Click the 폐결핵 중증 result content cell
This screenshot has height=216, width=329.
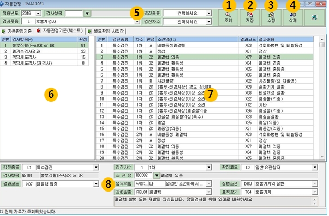pos(285,75)
